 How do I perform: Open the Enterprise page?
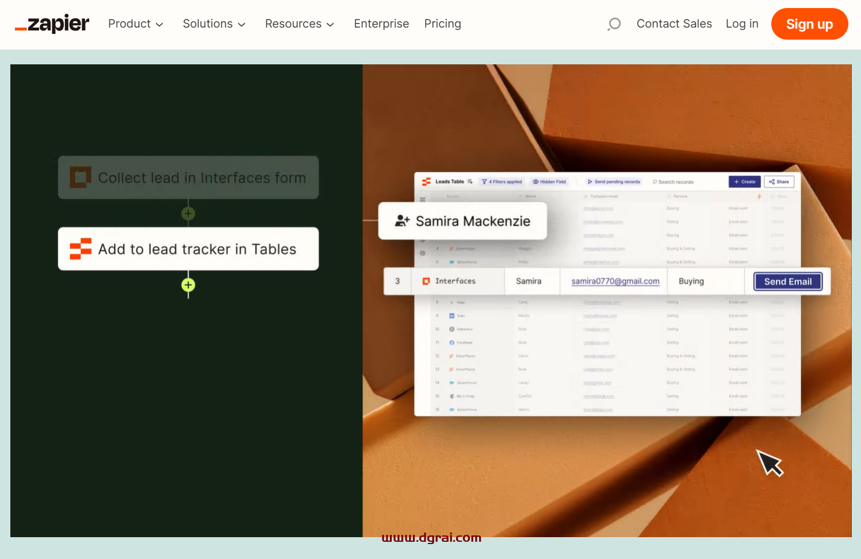[x=381, y=24]
